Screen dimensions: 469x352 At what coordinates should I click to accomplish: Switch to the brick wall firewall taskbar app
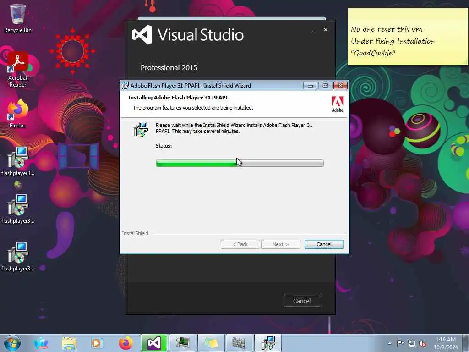(239, 343)
